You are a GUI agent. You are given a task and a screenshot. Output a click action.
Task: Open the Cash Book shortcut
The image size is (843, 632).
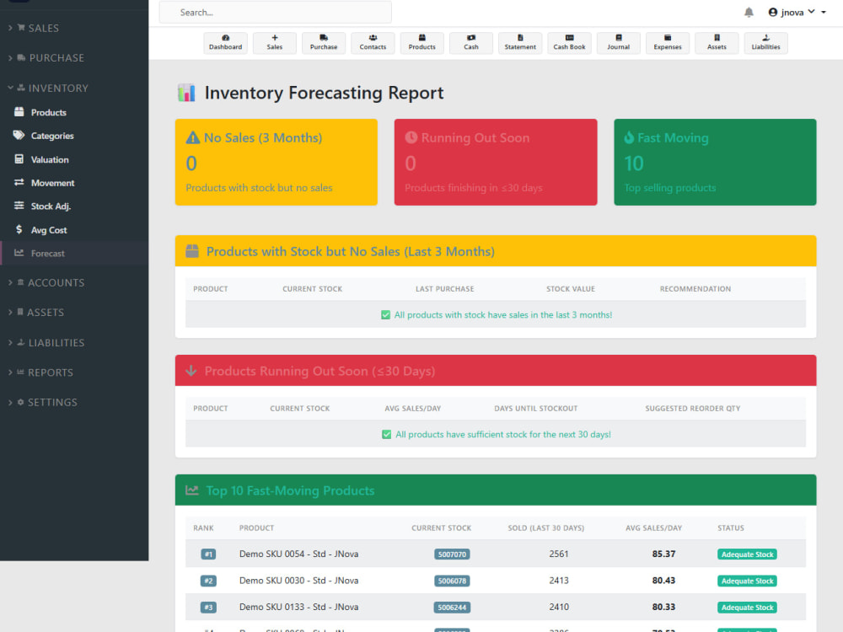coord(569,42)
